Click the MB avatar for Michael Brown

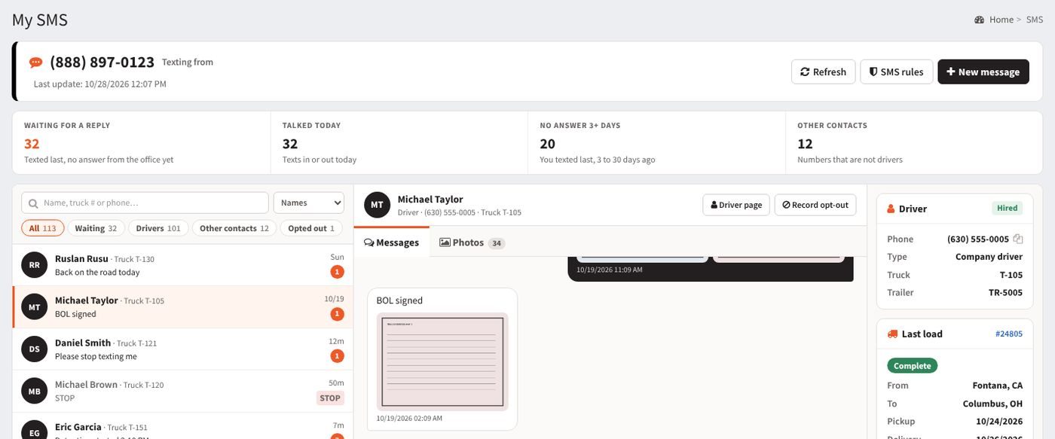coord(34,391)
